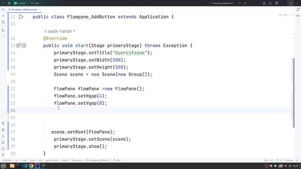
Task: Click the editor vertical scrollbar
Action: click(293, 93)
